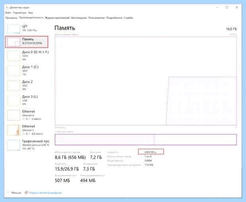
Task: Select Графический процессор NVIDIA GeForce entry
Action: [28, 145]
